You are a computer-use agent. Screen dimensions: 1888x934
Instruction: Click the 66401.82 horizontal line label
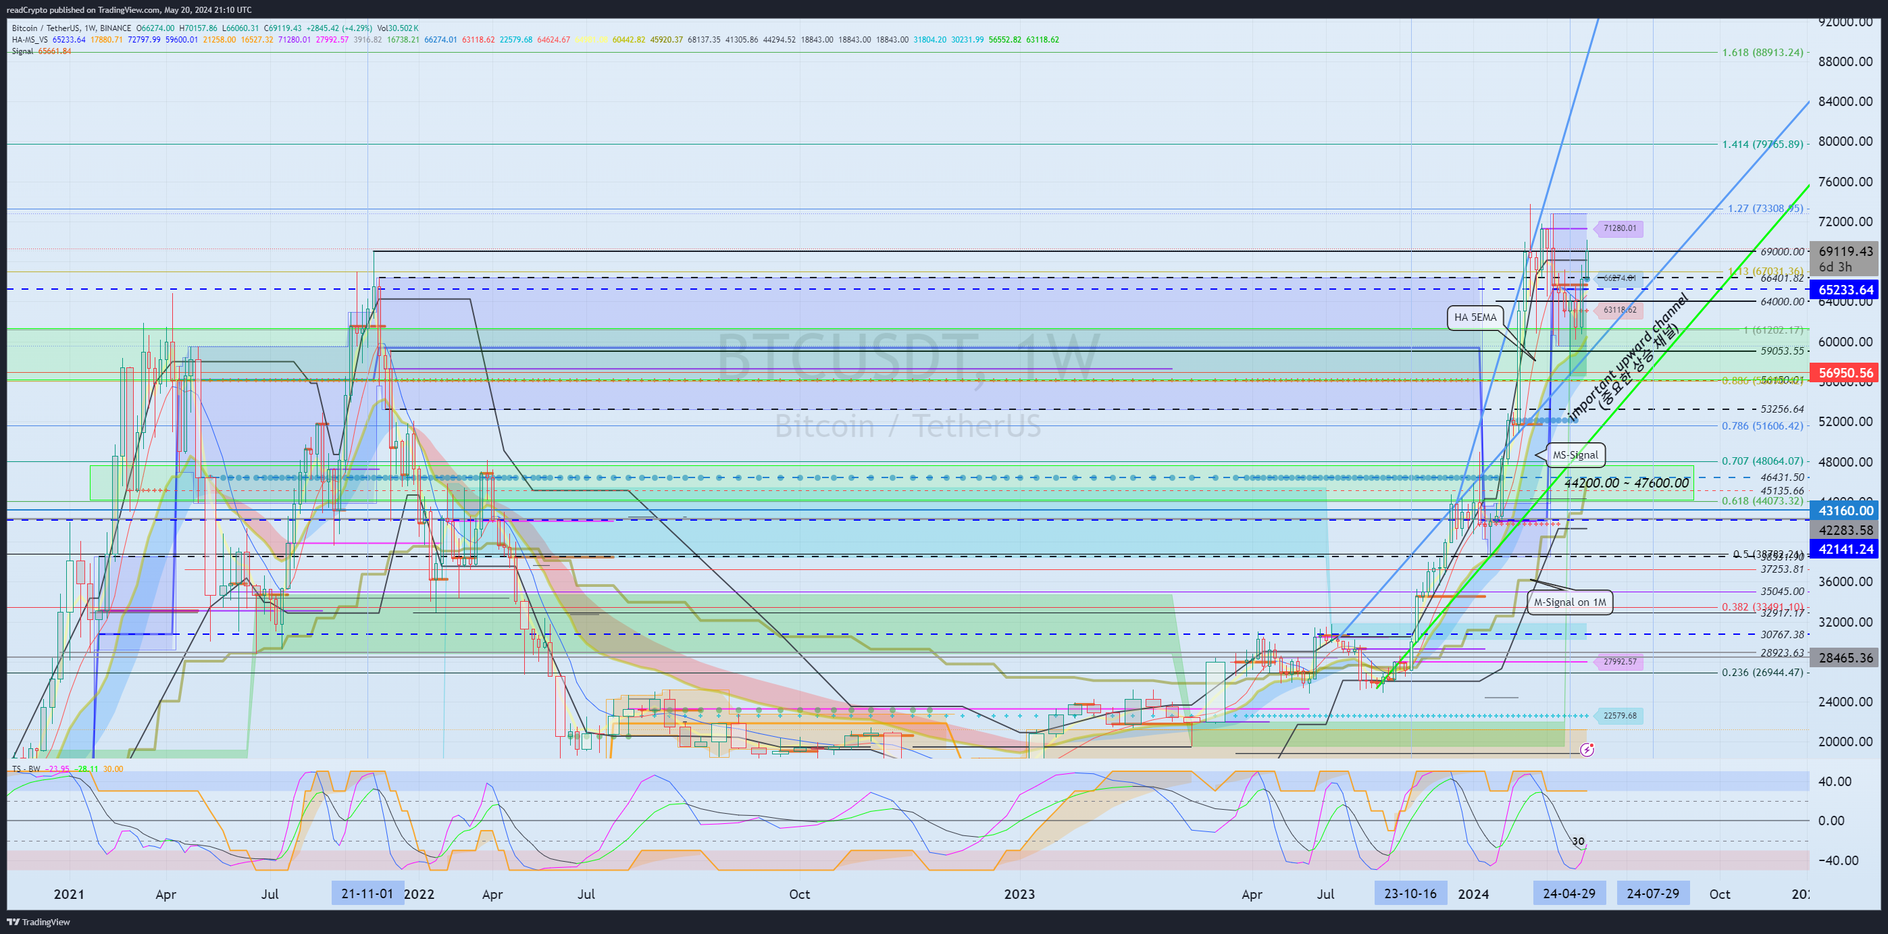tap(1782, 278)
